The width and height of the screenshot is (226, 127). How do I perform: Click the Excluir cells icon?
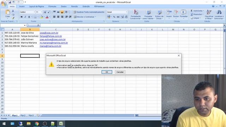coord(176,12)
